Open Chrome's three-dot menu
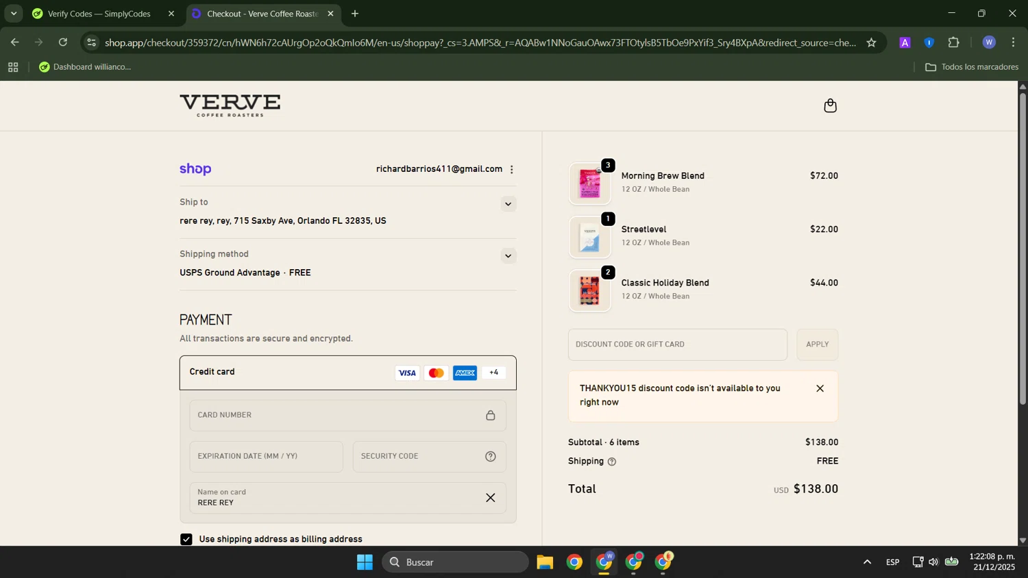 [x=1013, y=42]
